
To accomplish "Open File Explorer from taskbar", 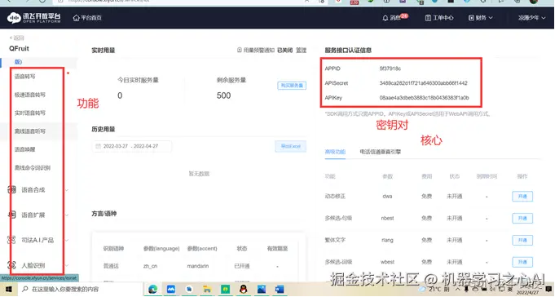I will (207, 289).
